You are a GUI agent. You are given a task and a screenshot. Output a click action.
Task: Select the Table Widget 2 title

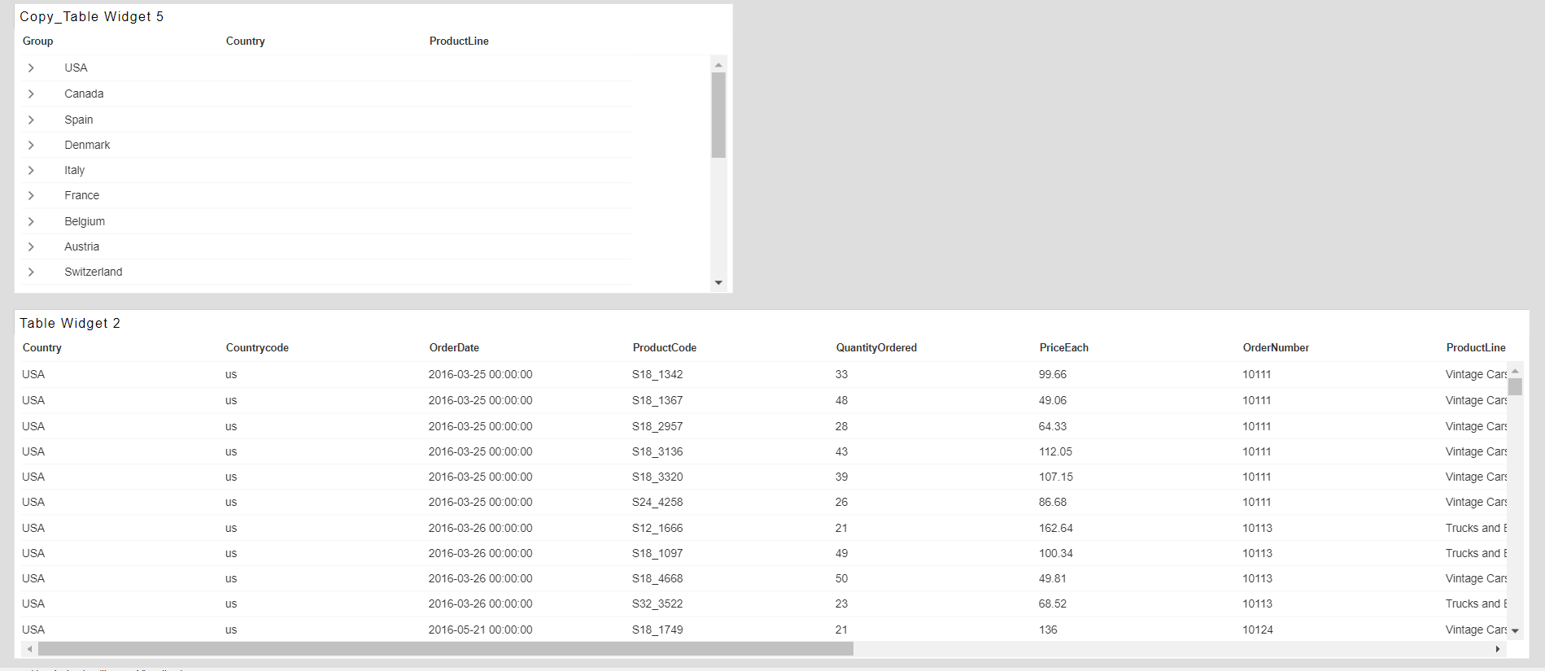click(70, 324)
